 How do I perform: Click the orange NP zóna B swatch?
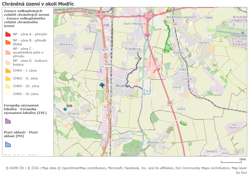pos(8,42)
